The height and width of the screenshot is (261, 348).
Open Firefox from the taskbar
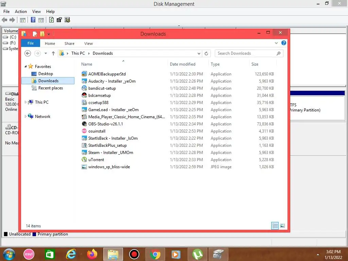click(x=92, y=254)
